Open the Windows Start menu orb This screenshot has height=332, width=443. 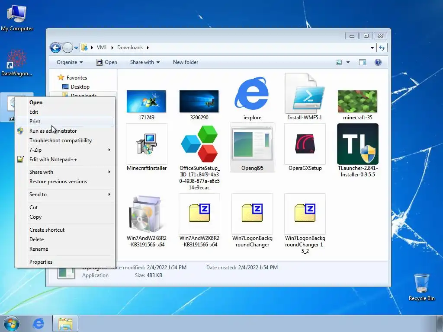tap(12, 323)
